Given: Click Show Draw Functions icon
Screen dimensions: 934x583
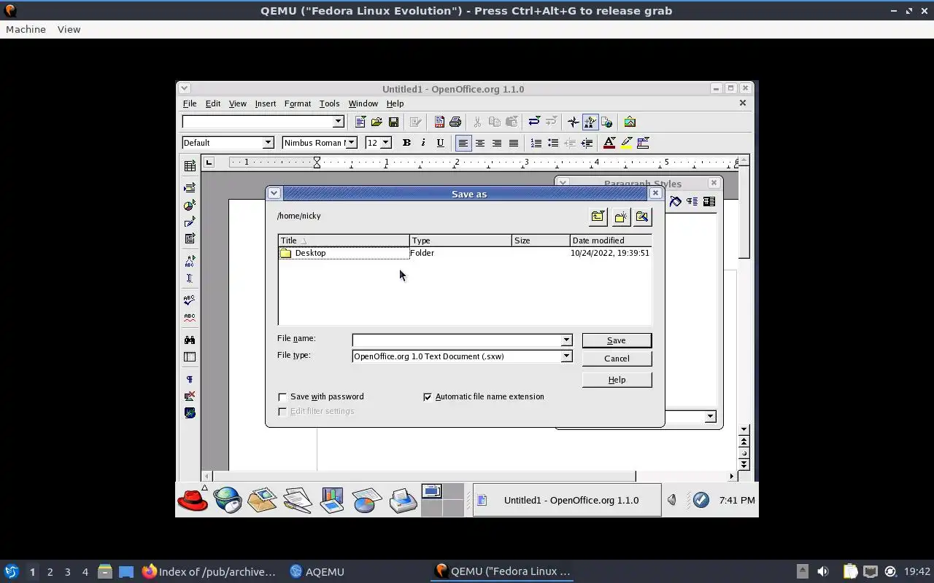Looking at the screenshot, I should (190, 222).
